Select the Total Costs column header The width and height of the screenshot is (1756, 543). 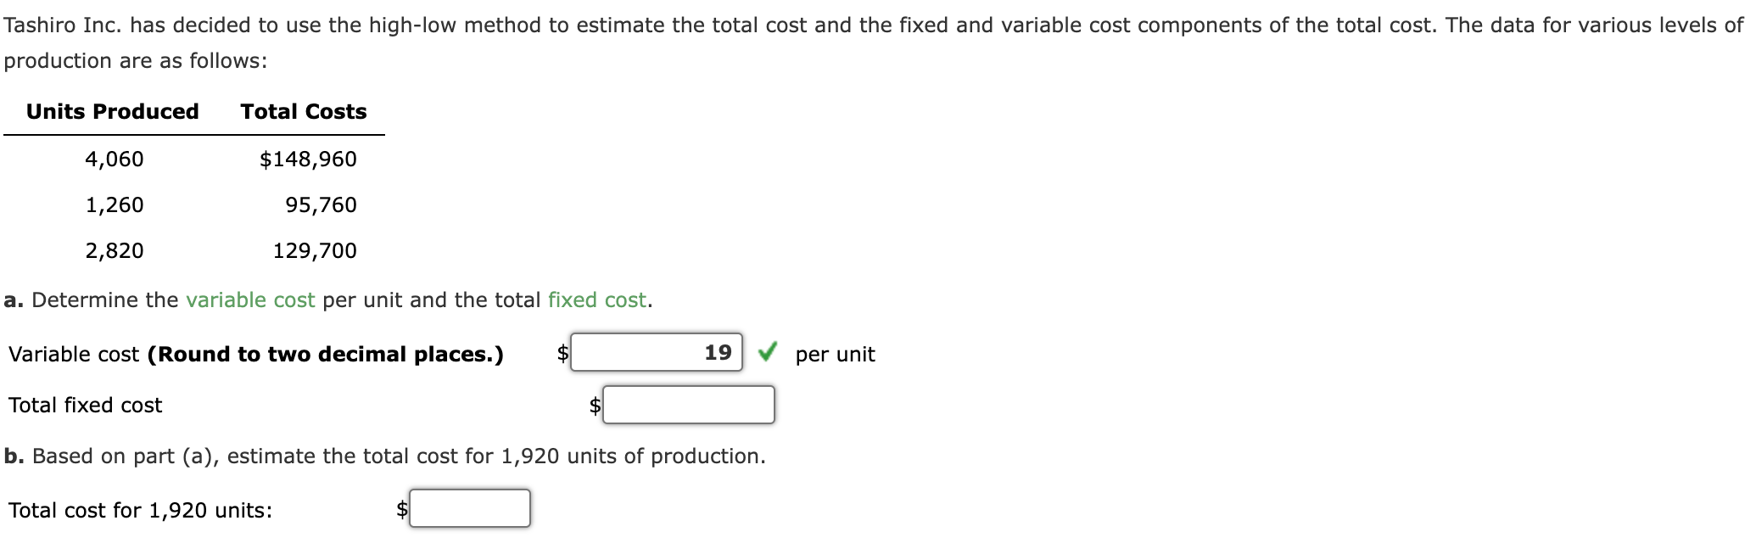click(x=303, y=111)
